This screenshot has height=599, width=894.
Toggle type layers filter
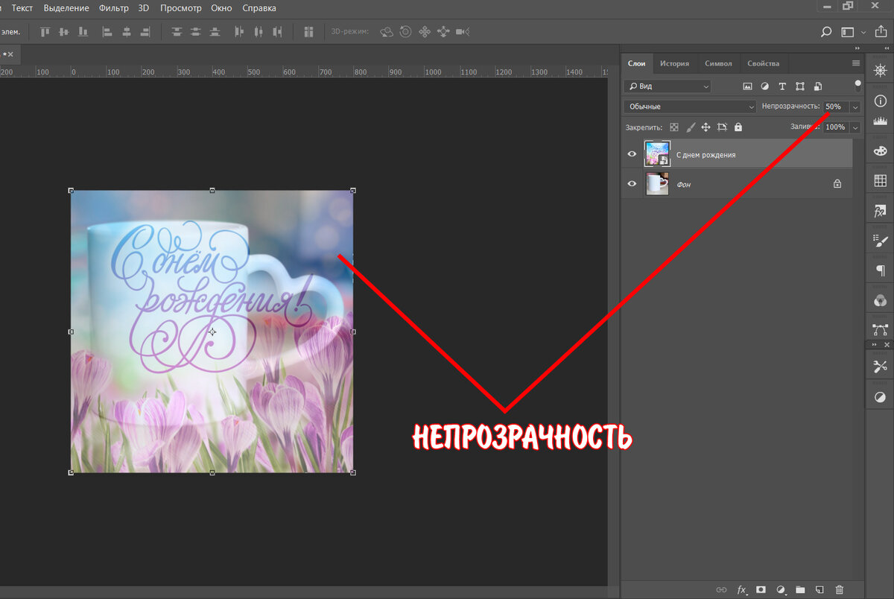click(782, 86)
